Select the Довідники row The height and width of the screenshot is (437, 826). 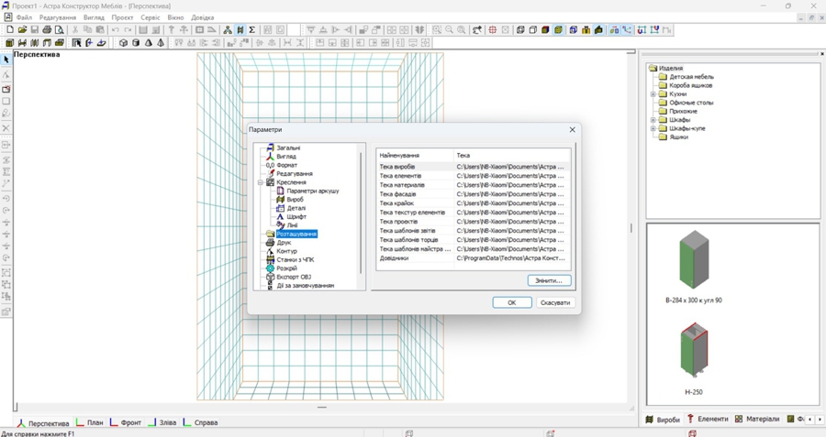click(473, 258)
